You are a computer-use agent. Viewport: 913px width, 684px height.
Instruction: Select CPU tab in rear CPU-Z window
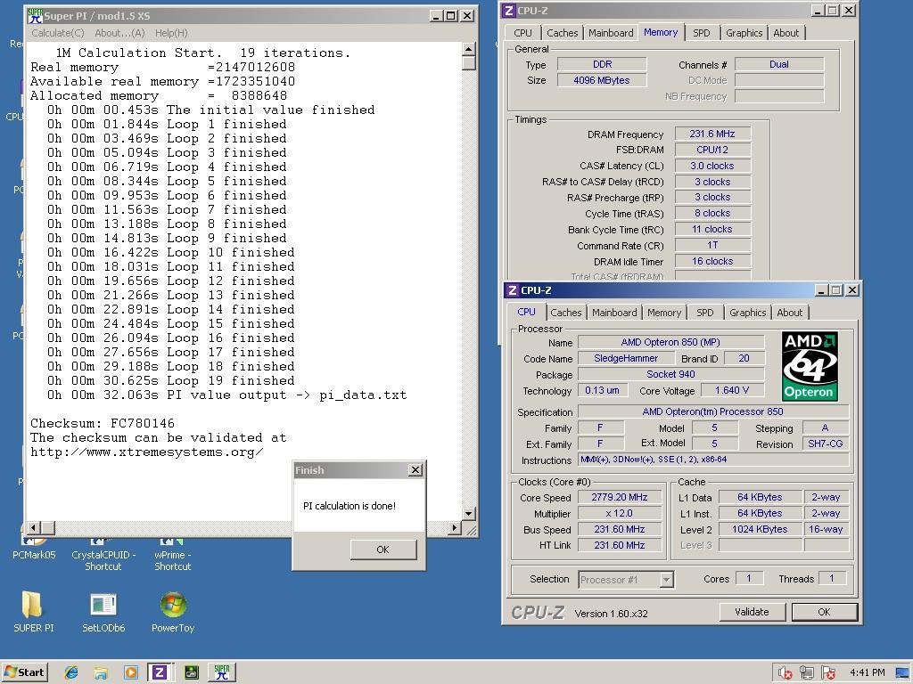522,33
